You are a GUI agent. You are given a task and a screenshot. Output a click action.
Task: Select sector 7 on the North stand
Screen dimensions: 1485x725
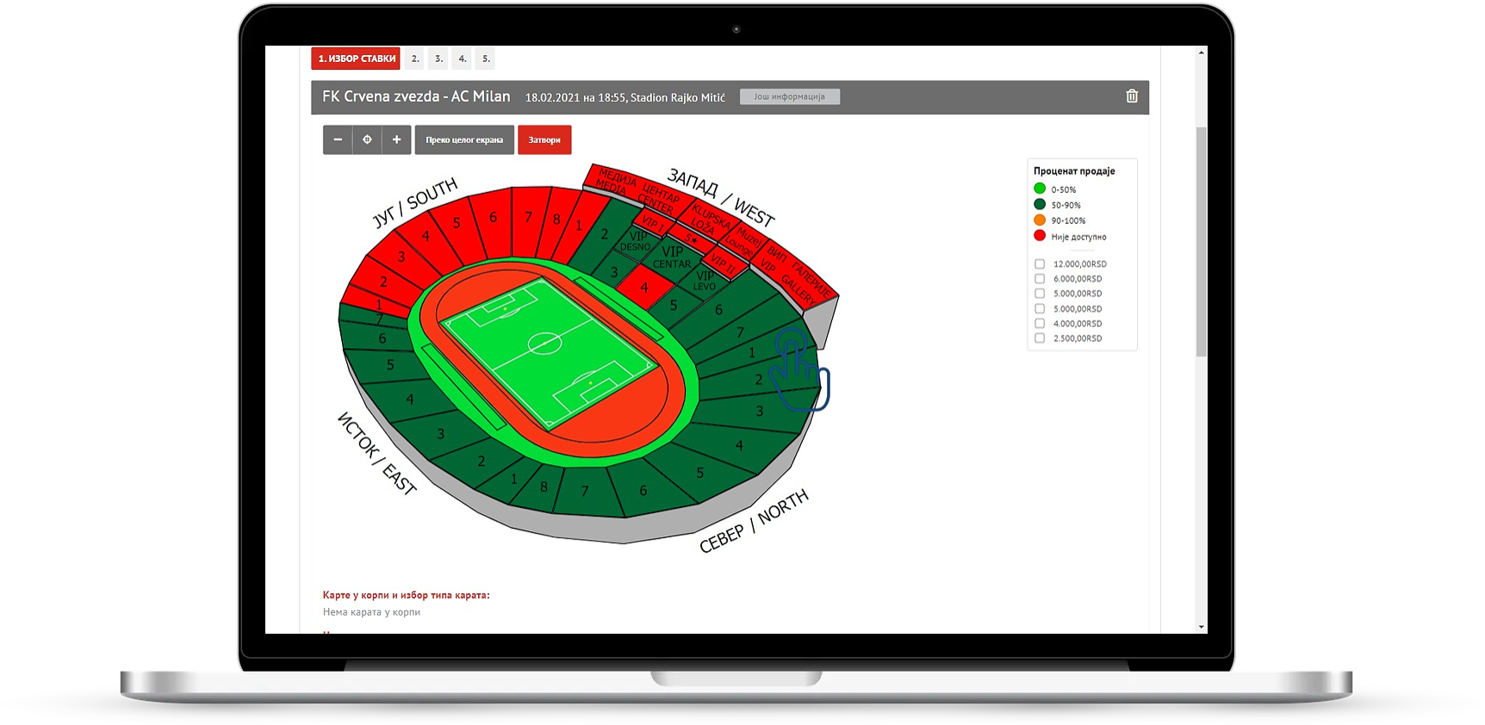pyautogui.click(x=585, y=492)
